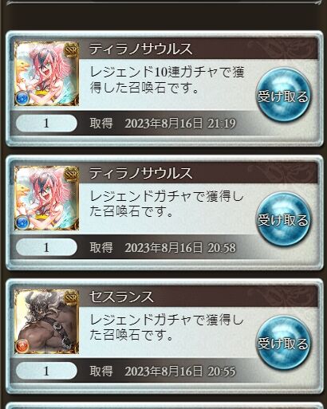Click the 取得 2023年8月16日 20:55 timestamp
Screen dimensions: 327x409
pos(163,372)
